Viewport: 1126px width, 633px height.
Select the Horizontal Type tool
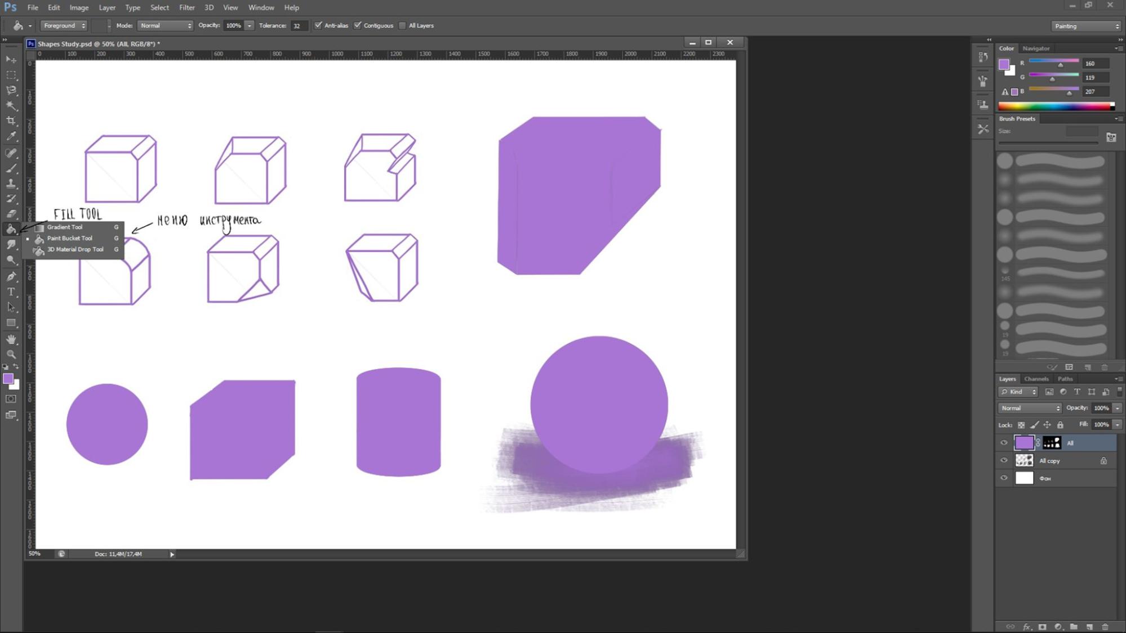pyautogui.click(x=11, y=291)
